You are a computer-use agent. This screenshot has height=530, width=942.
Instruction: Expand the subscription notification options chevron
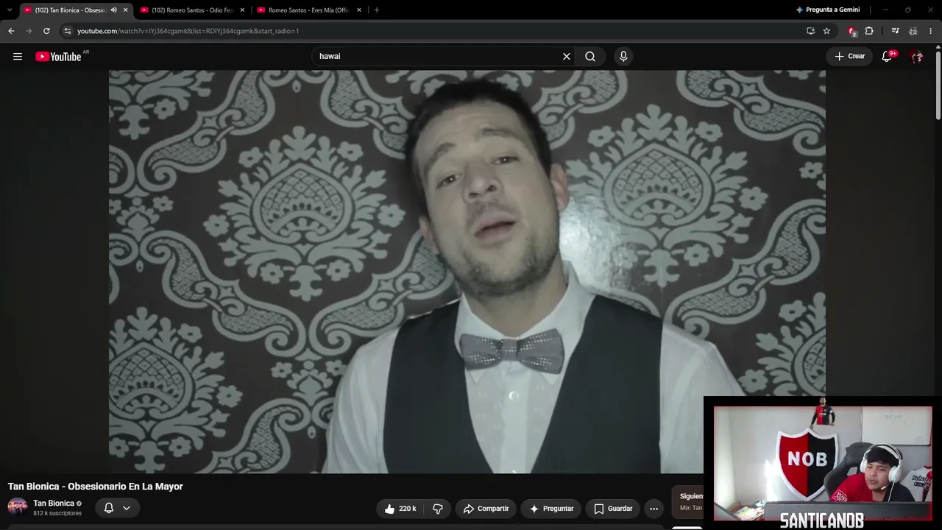click(x=127, y=508)
